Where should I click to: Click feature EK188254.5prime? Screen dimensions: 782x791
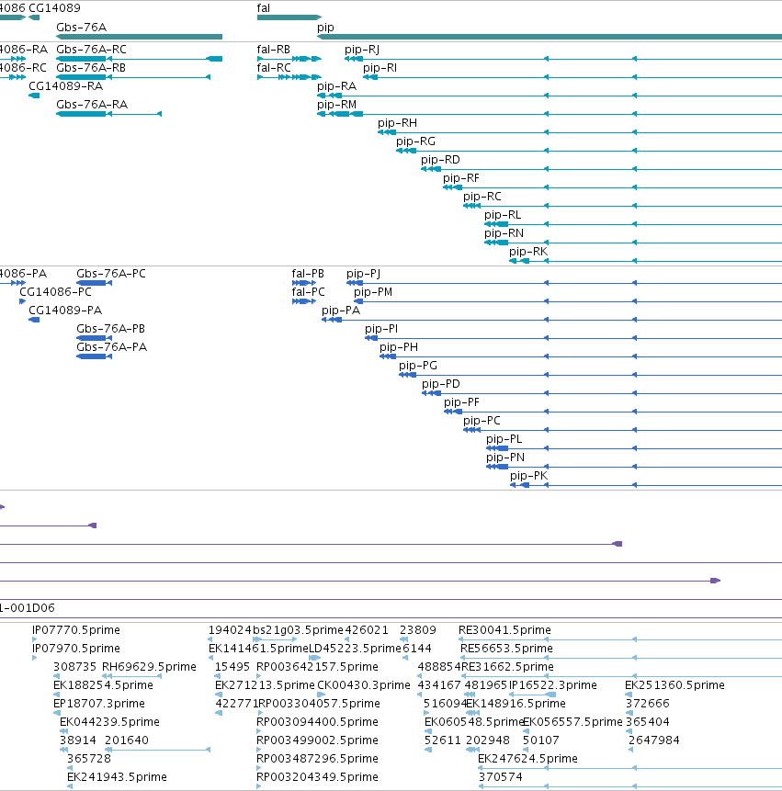[103, 685]
